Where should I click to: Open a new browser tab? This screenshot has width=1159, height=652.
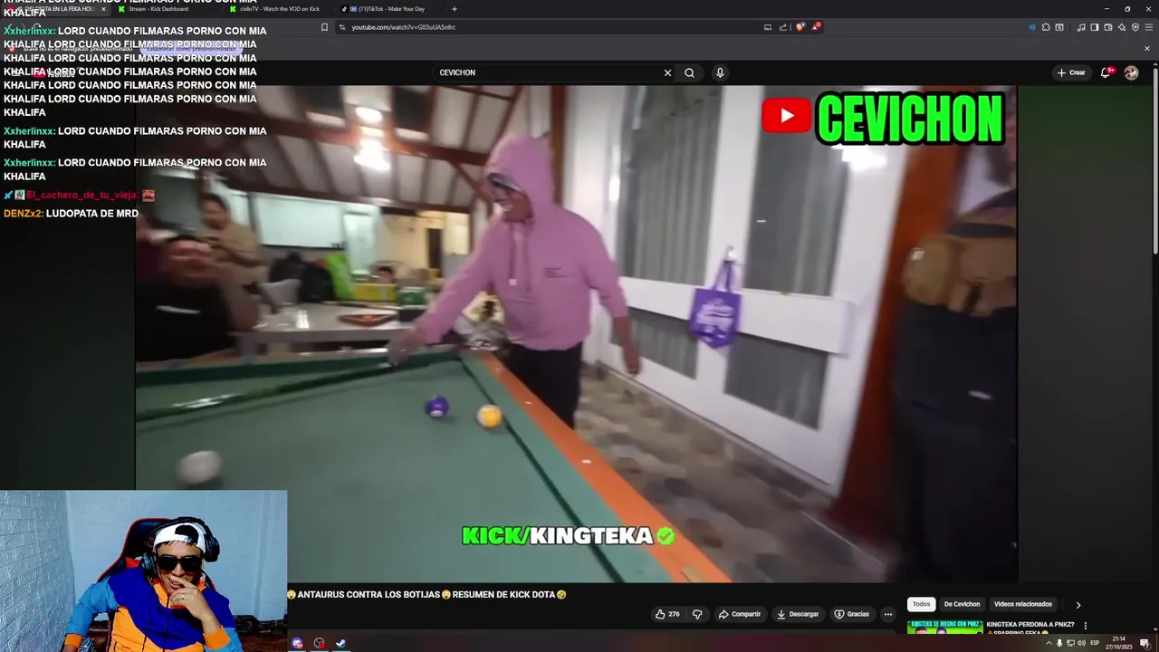tap(455, 9)
